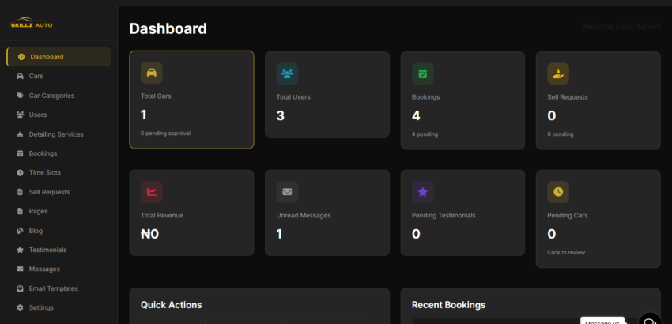
Task: Go to Testimonials in the sidebar
Action: coord(59,250)
